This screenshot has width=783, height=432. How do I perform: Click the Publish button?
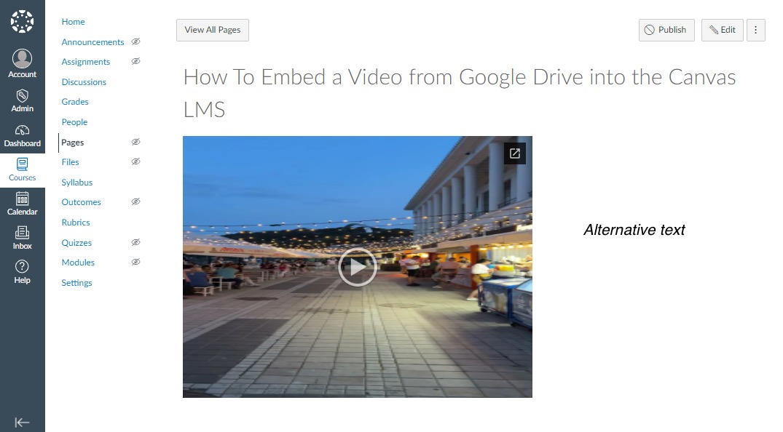[x=666, y=30]
